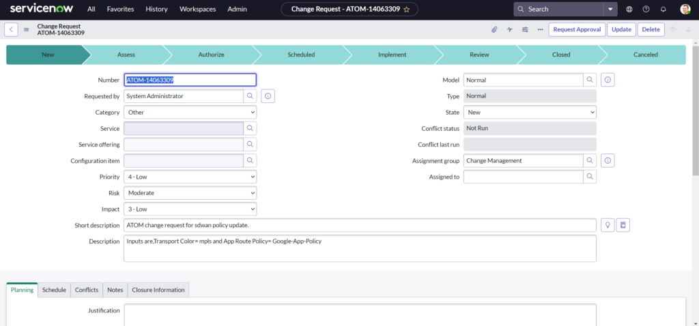Screen dimensions: 699x326
Task: Click the Delete button
Action: coord(651,30)
